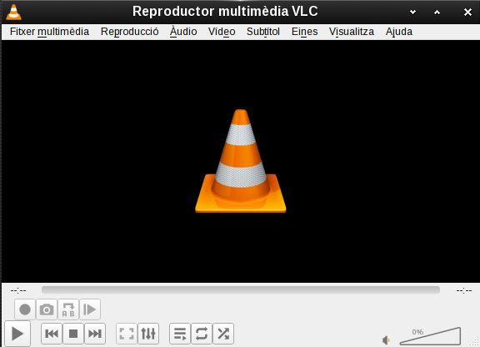This screenshot has height=347, width=480.
Task: Maximize window with up chevron
Action: pos(437,13)
